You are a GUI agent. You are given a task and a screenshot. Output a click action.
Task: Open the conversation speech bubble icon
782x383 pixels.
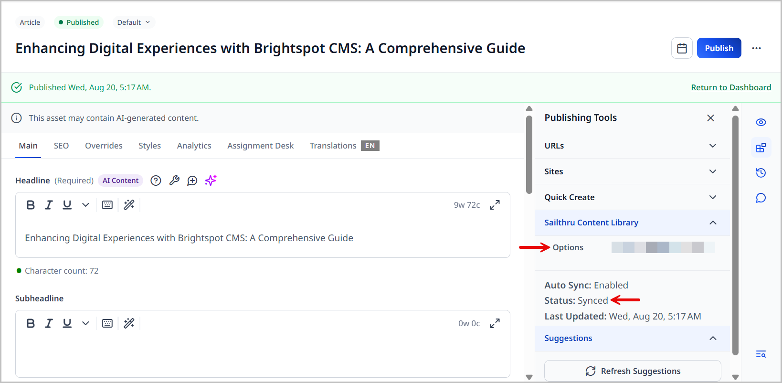click(761, 198)
